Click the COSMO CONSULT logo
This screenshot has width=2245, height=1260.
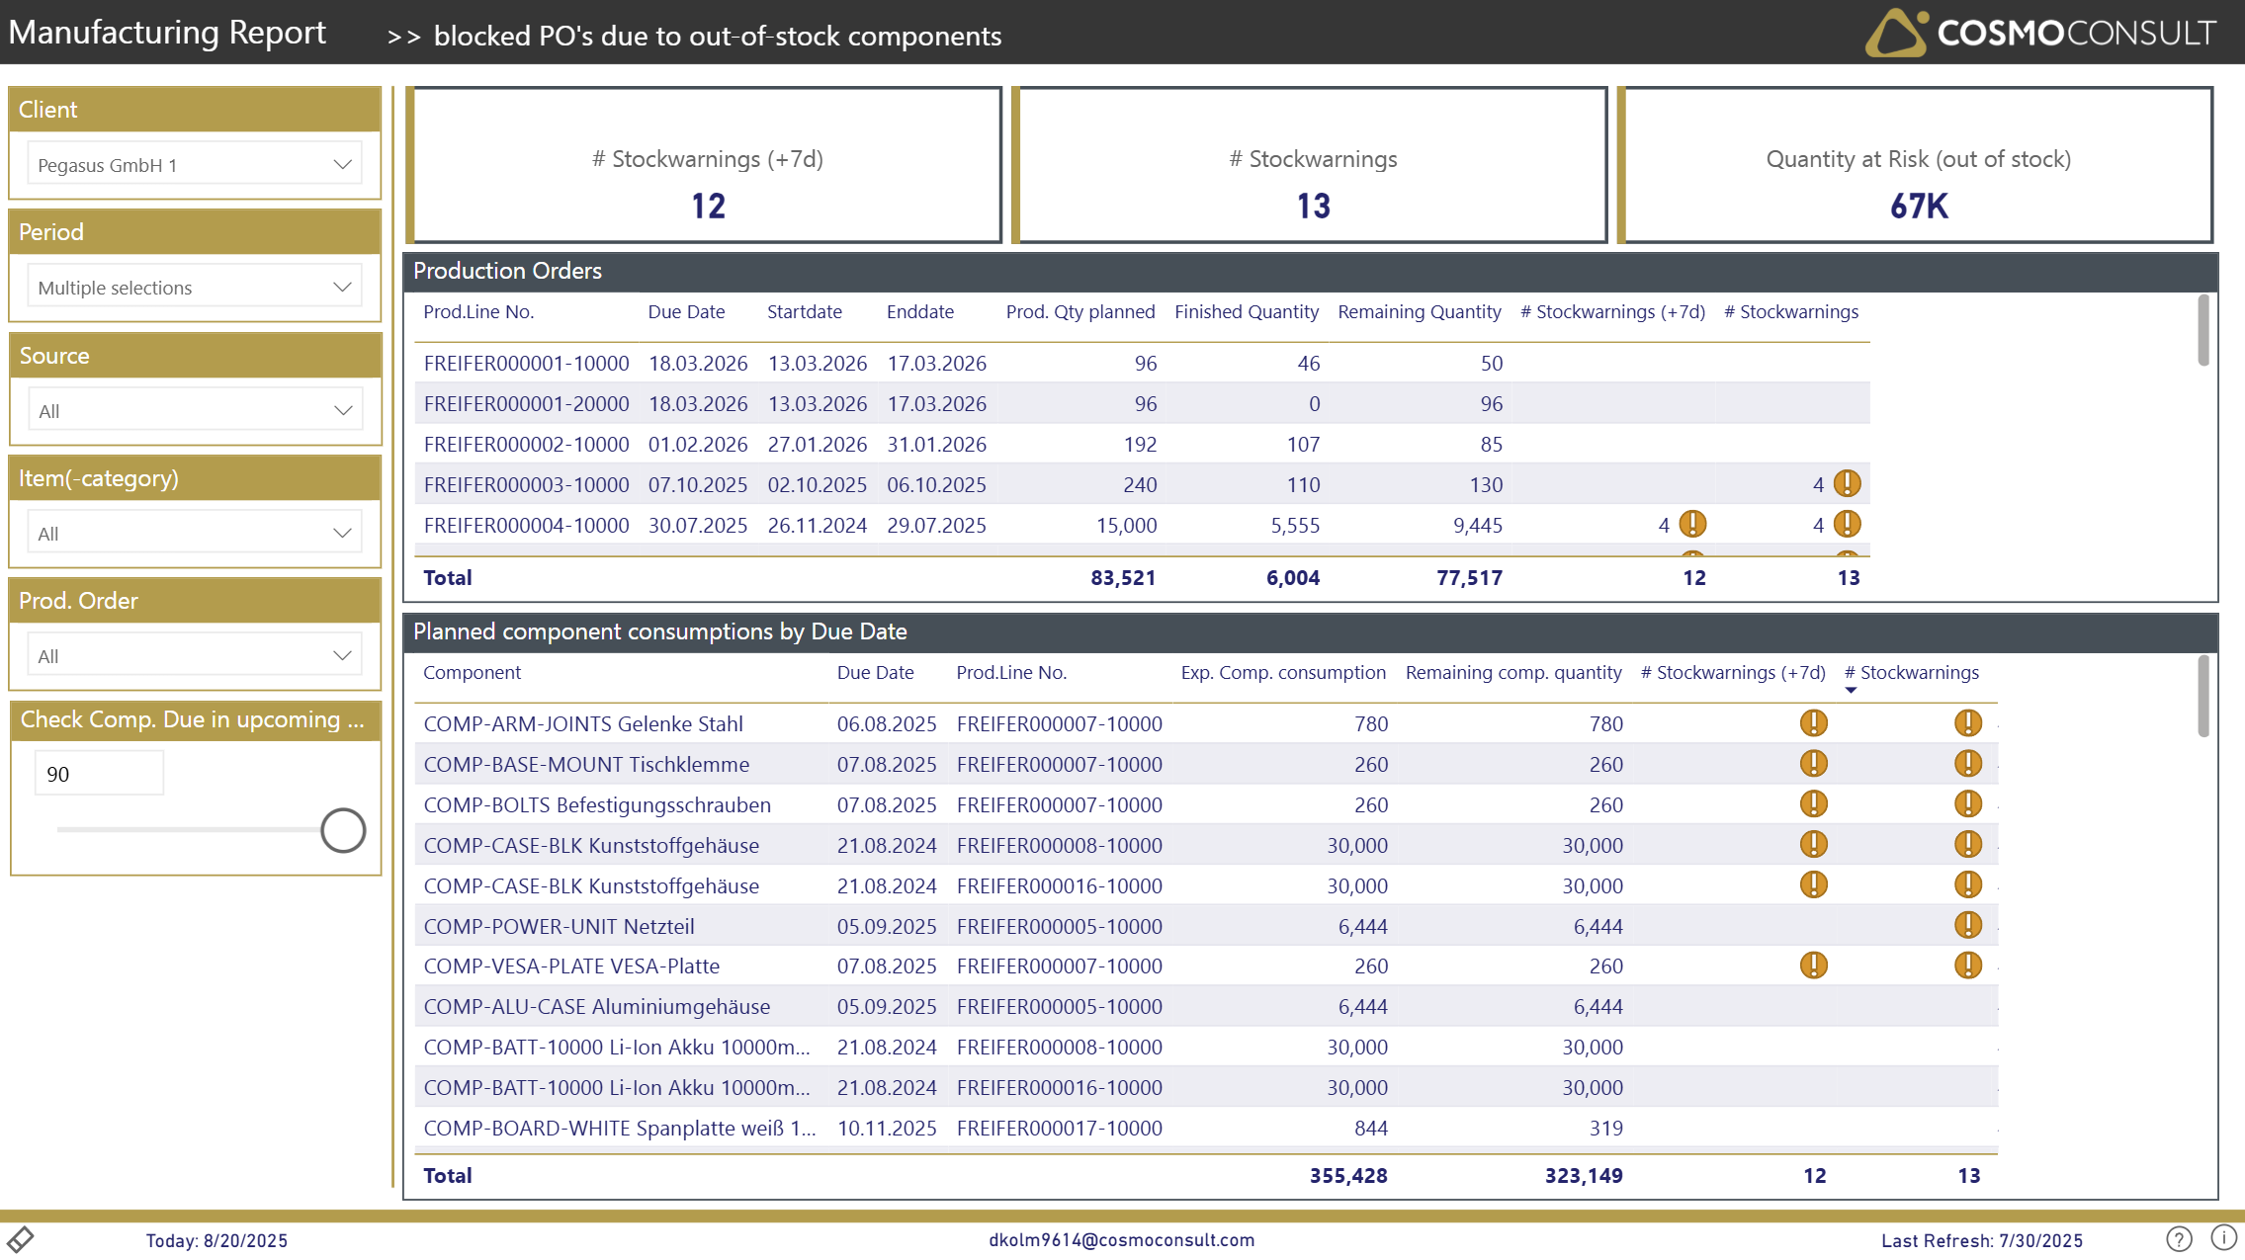pyautogui.click(x=2040, y=33)
